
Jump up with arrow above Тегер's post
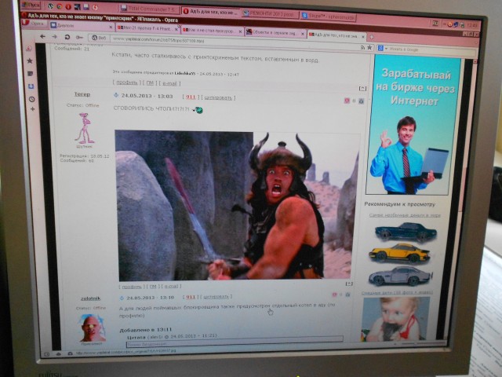[362, 88]
